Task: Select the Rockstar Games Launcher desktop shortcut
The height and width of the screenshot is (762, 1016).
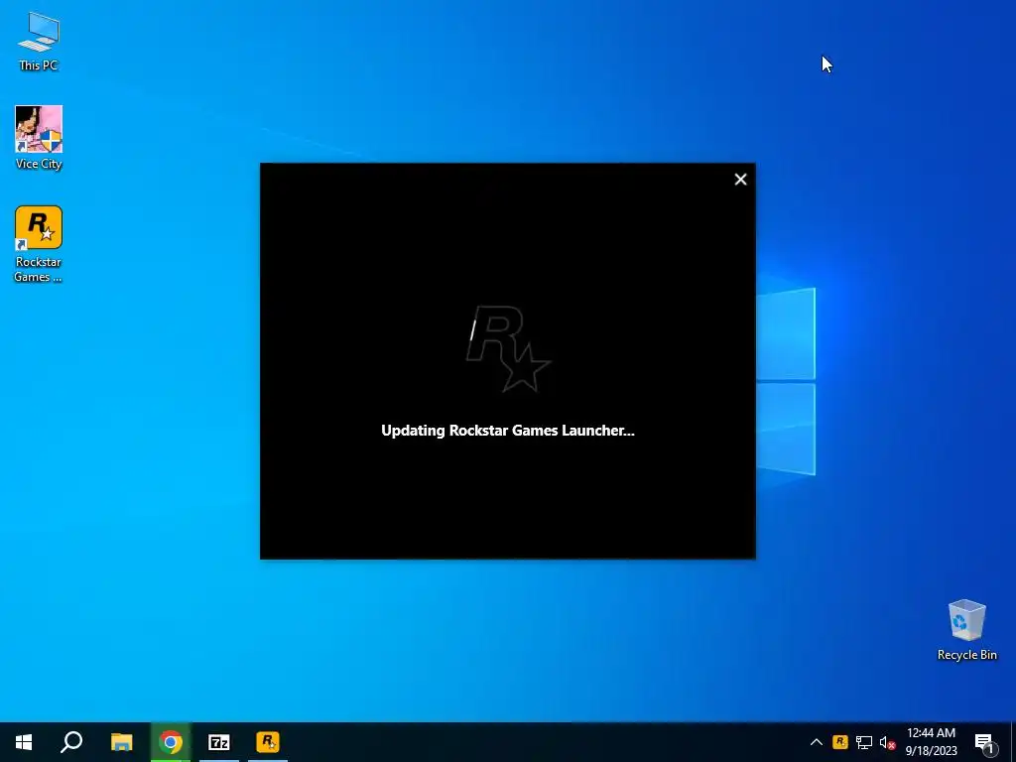Action: click(x=39, y=244)
